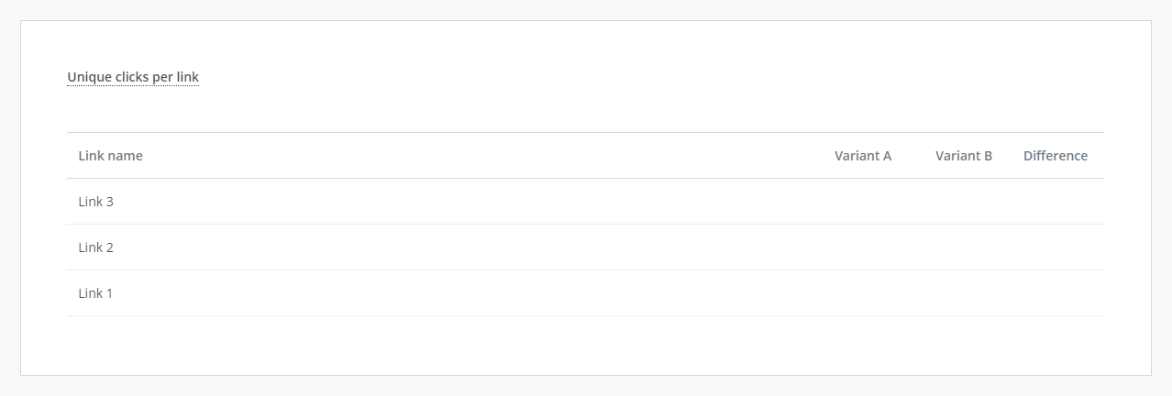Viewport: 1172px width, 396px height.
Task: Sort by the Variant A column header
Action: [x=862, y=156]
